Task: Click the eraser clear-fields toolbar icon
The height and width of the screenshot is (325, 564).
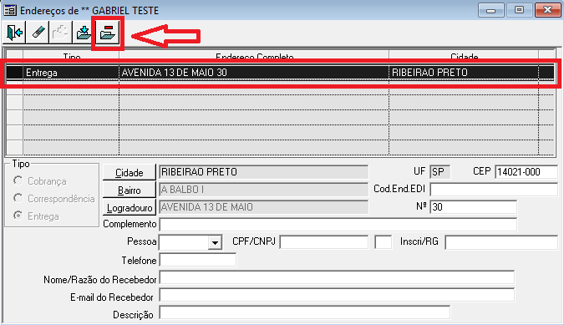Action: [x=38, y=33]
